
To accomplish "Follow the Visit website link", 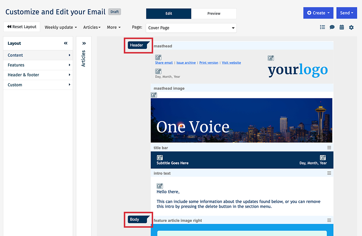I will point(231,63).
